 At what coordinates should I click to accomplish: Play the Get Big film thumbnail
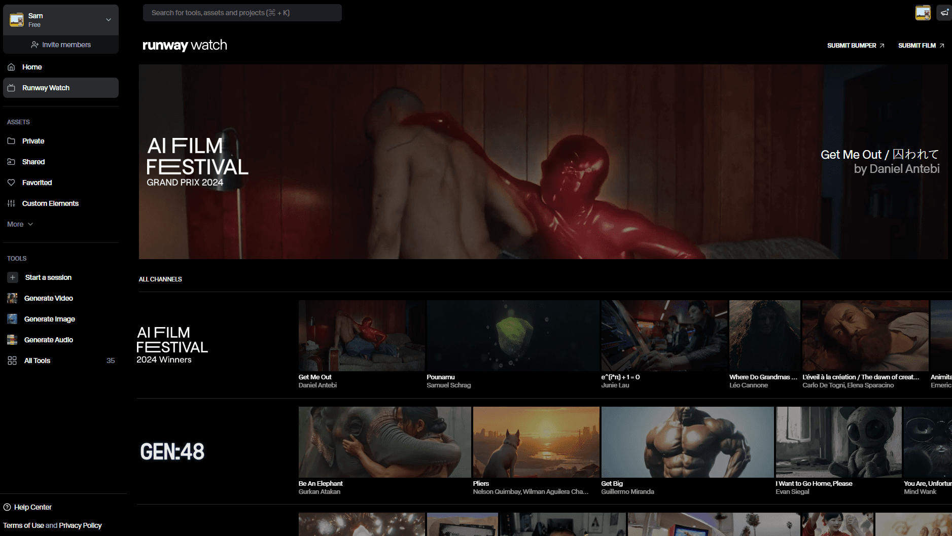[x=687, y=442]
